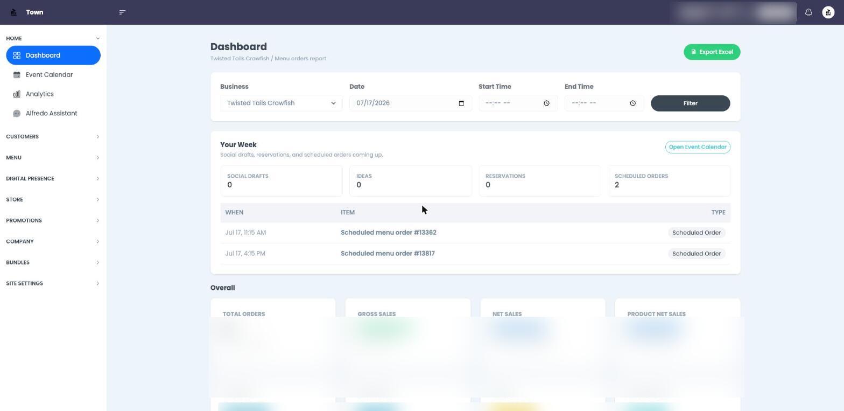Collapse the HOME section chevron
Image resolution: width=844 pixels, height=411 pixels.
[97, 38]
